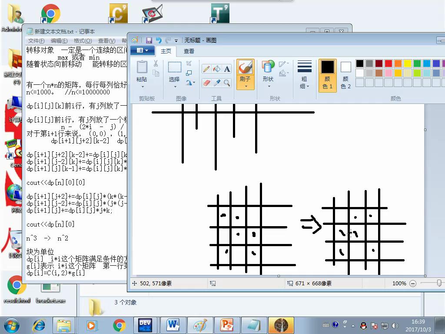Open Internet Explorer from the taskbar
Image resolution: width=445 pixels, height=334 pixels.
(x=40, y=325)
